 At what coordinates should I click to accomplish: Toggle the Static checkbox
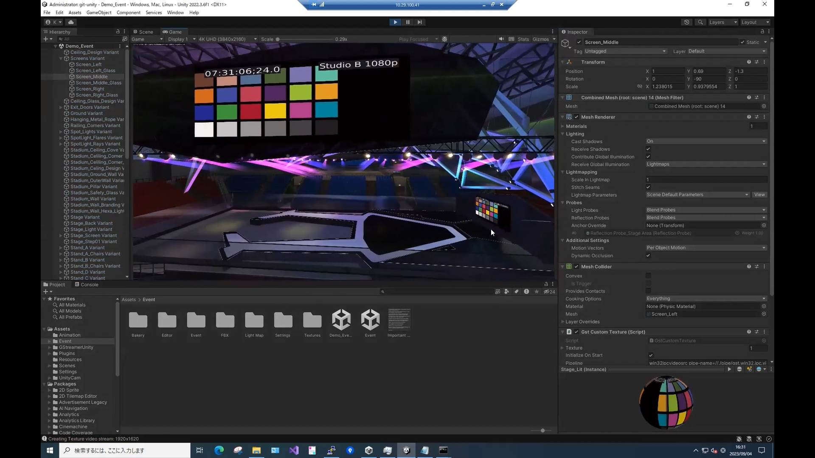742,42
